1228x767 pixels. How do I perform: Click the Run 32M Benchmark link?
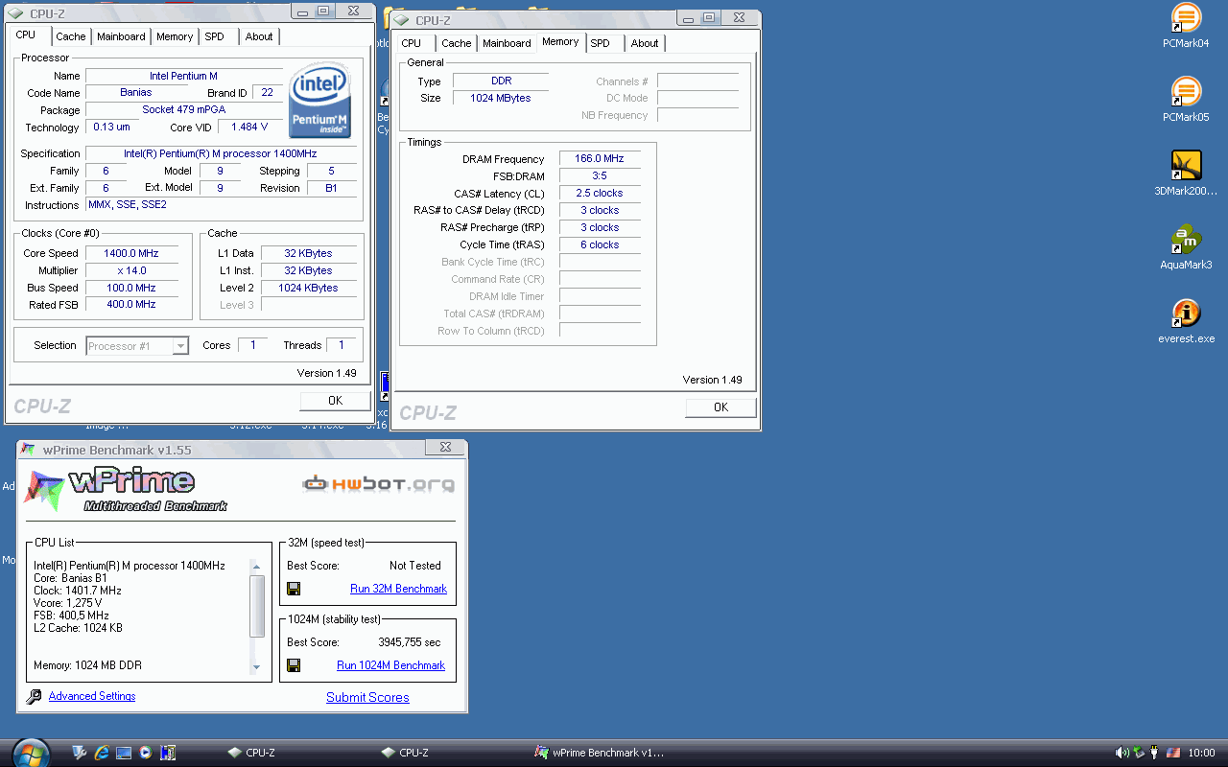(x=398, y=589)
